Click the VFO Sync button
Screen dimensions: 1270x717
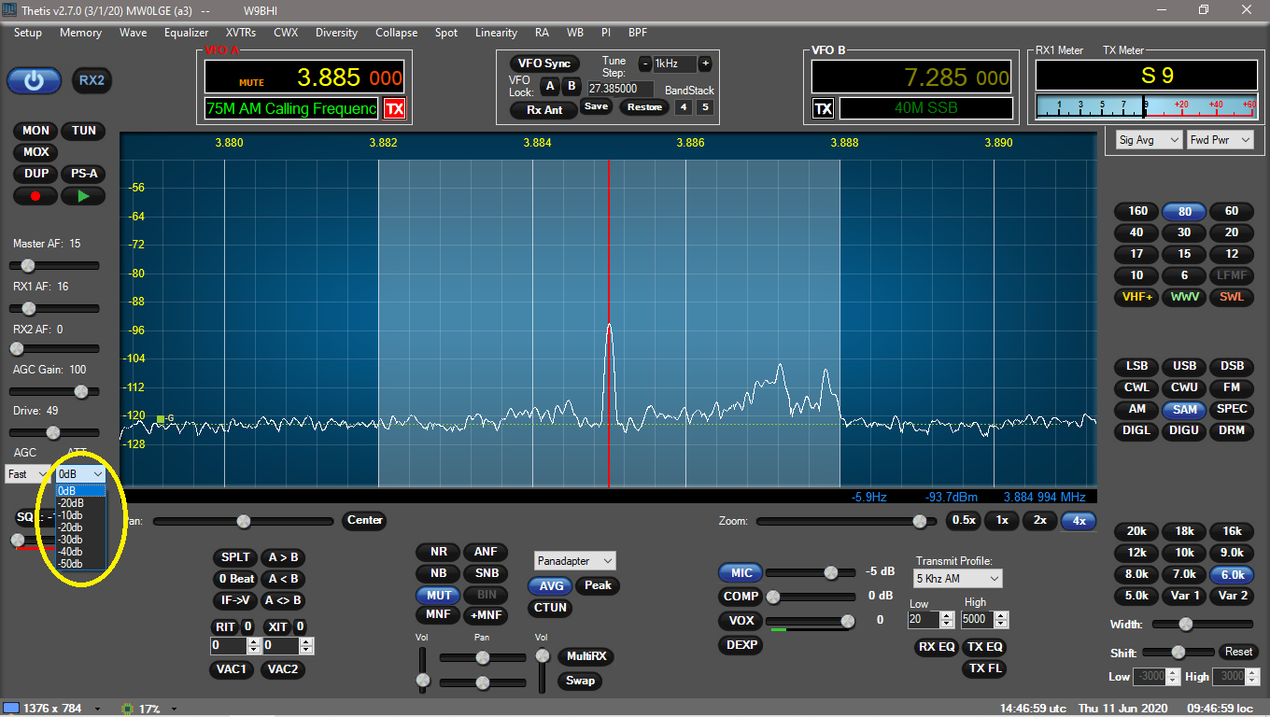[544, 63]
